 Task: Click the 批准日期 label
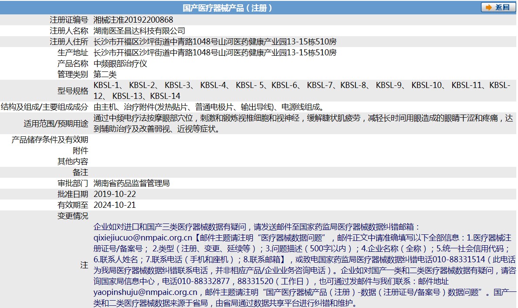pyautogui.click(x=73, y=194)
